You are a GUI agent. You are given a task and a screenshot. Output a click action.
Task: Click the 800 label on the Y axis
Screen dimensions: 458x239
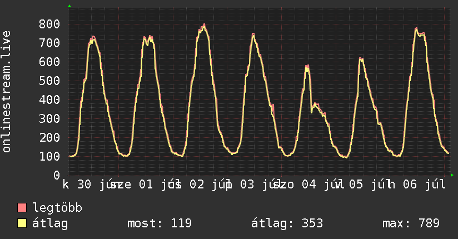[x=49, y=24]
